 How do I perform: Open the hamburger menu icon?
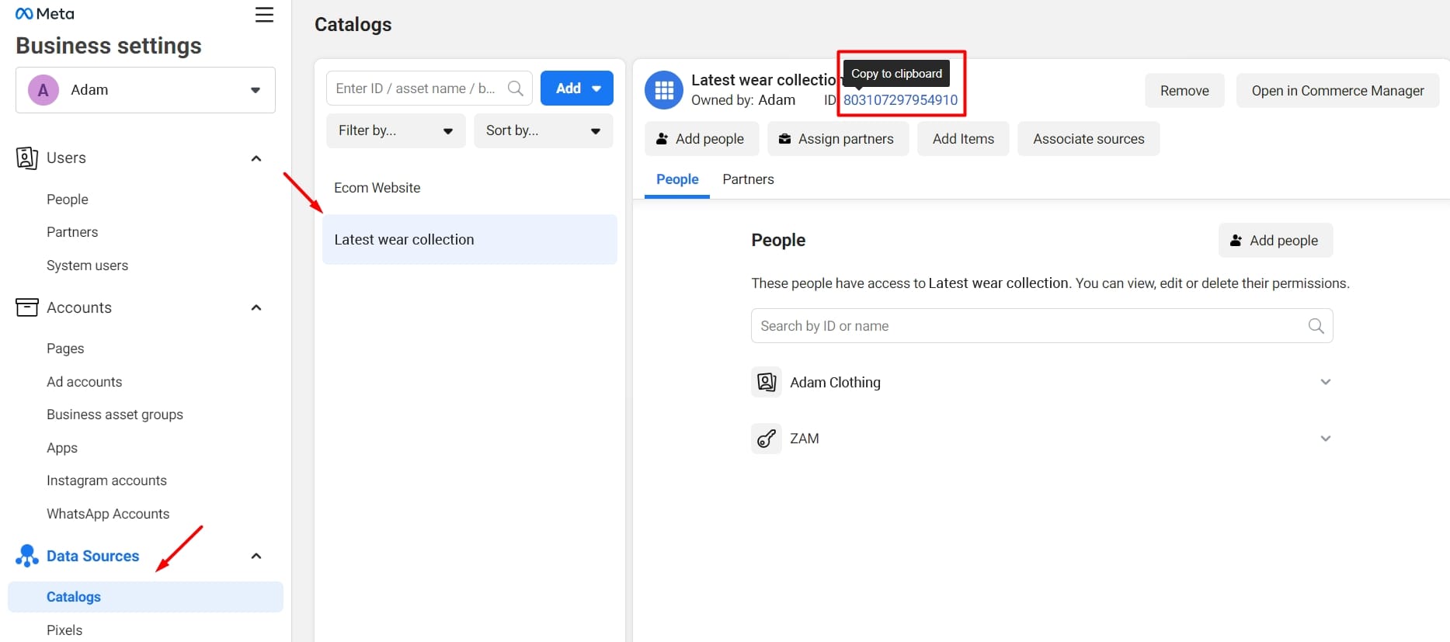click(x=264, y=15)
